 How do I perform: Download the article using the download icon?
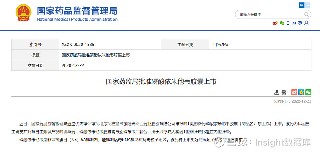[276, 92]
